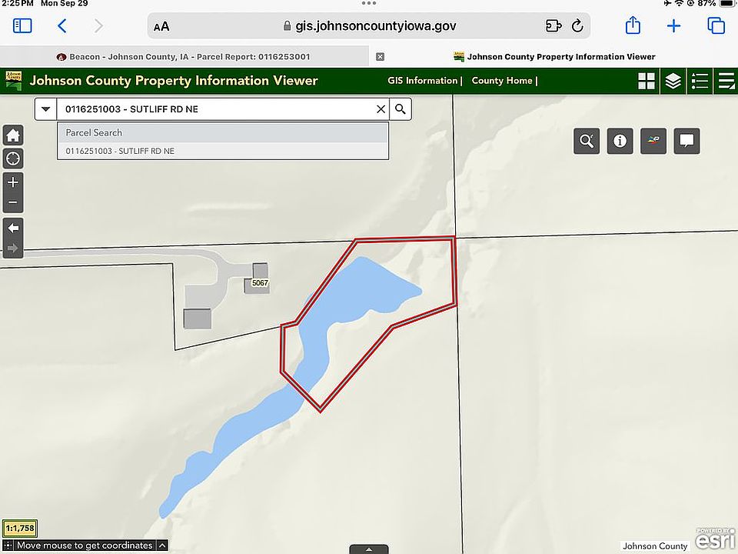Expand coordinates bar chevron
Screen dimensions: 738x554
(162, 546)
